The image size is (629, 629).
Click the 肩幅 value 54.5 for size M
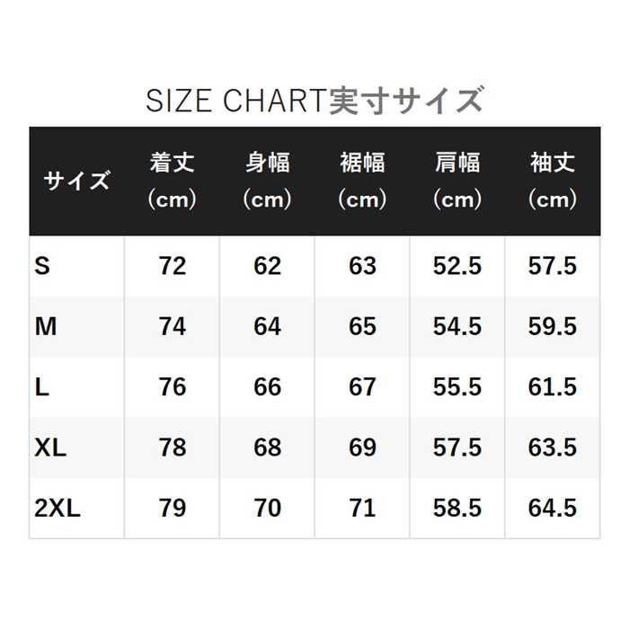tap(457, 326)
